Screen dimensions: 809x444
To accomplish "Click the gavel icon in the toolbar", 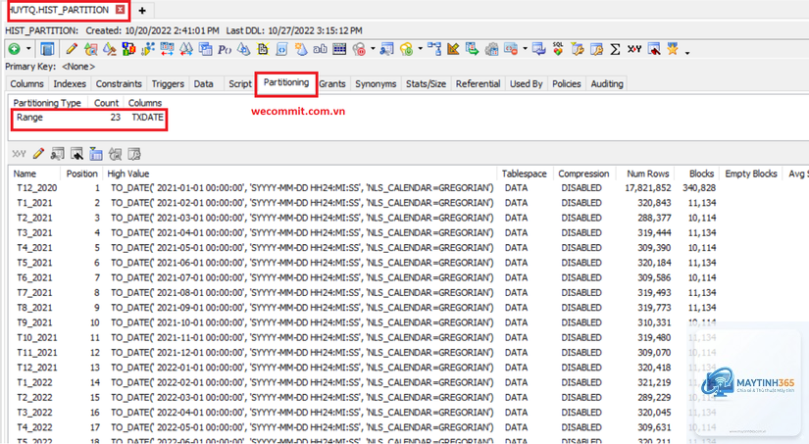I will click(110, 49).
